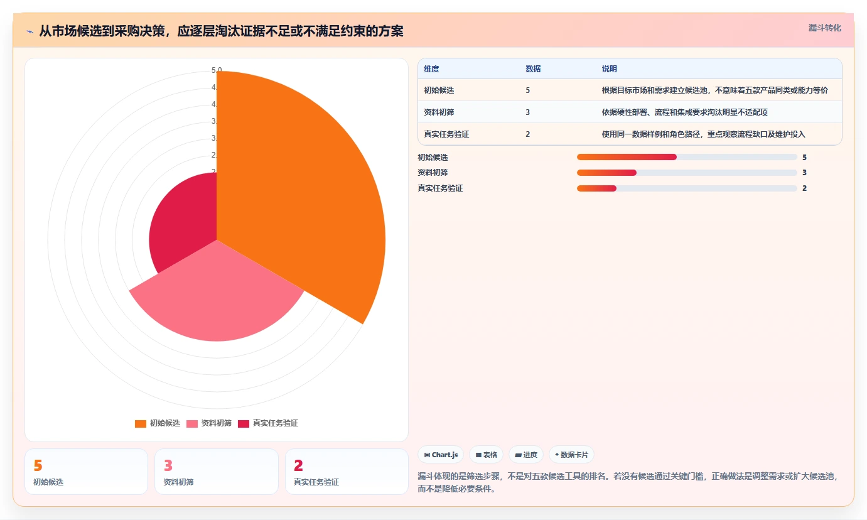
Task: Click the orange legend swatch for 初始候选
Action: click(141, 423)
